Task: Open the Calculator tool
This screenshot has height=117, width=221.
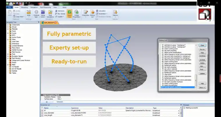Action: [x=101, y=11]
